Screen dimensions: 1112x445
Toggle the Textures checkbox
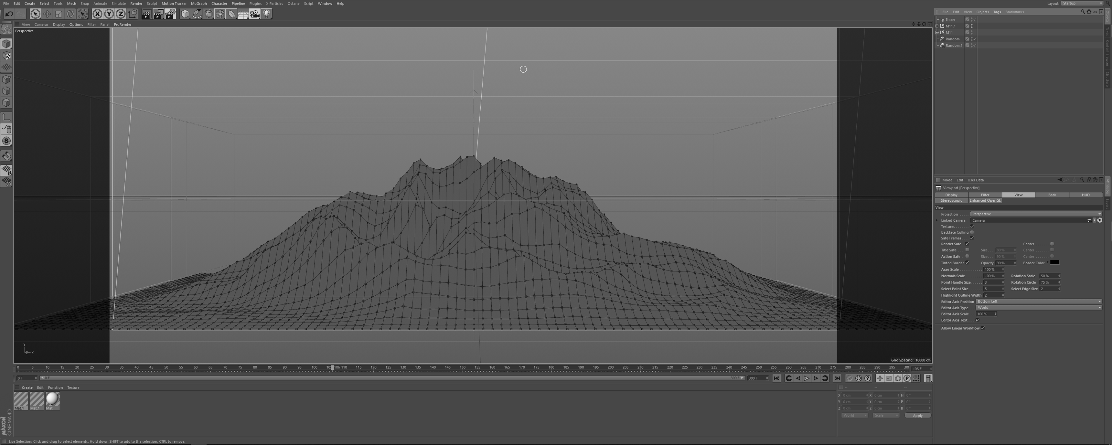point(972,227)
